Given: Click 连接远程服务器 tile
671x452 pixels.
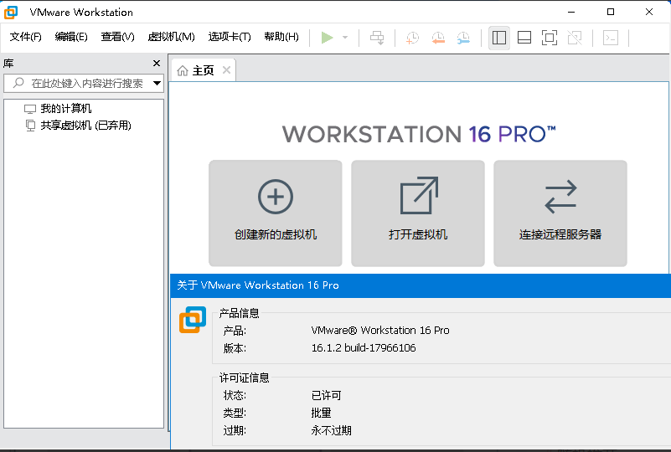Looking at the screenshot, I should pos(560,213).
